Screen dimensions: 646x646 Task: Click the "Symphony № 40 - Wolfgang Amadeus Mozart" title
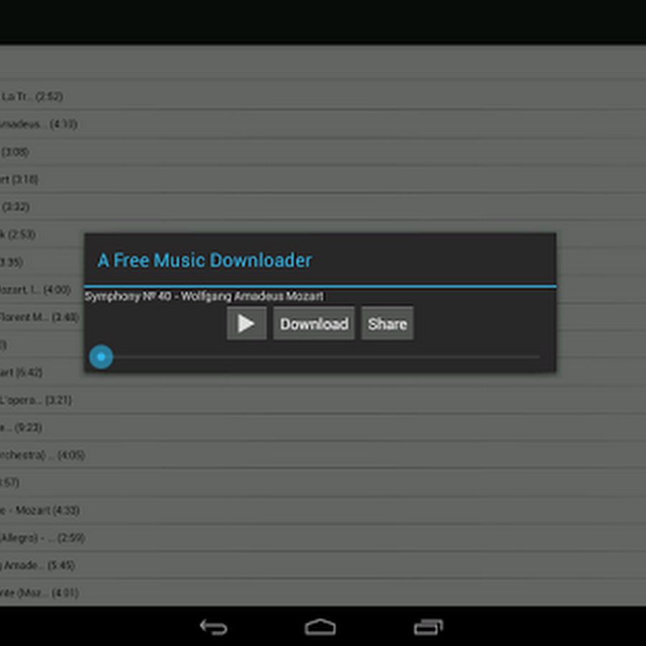(204, 296)
